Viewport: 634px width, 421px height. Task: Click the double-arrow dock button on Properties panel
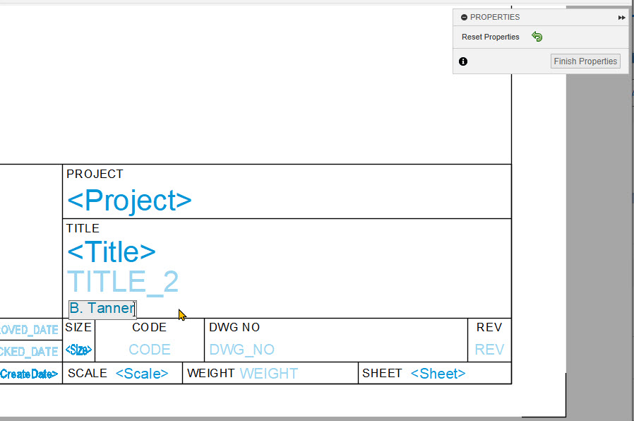621,17
